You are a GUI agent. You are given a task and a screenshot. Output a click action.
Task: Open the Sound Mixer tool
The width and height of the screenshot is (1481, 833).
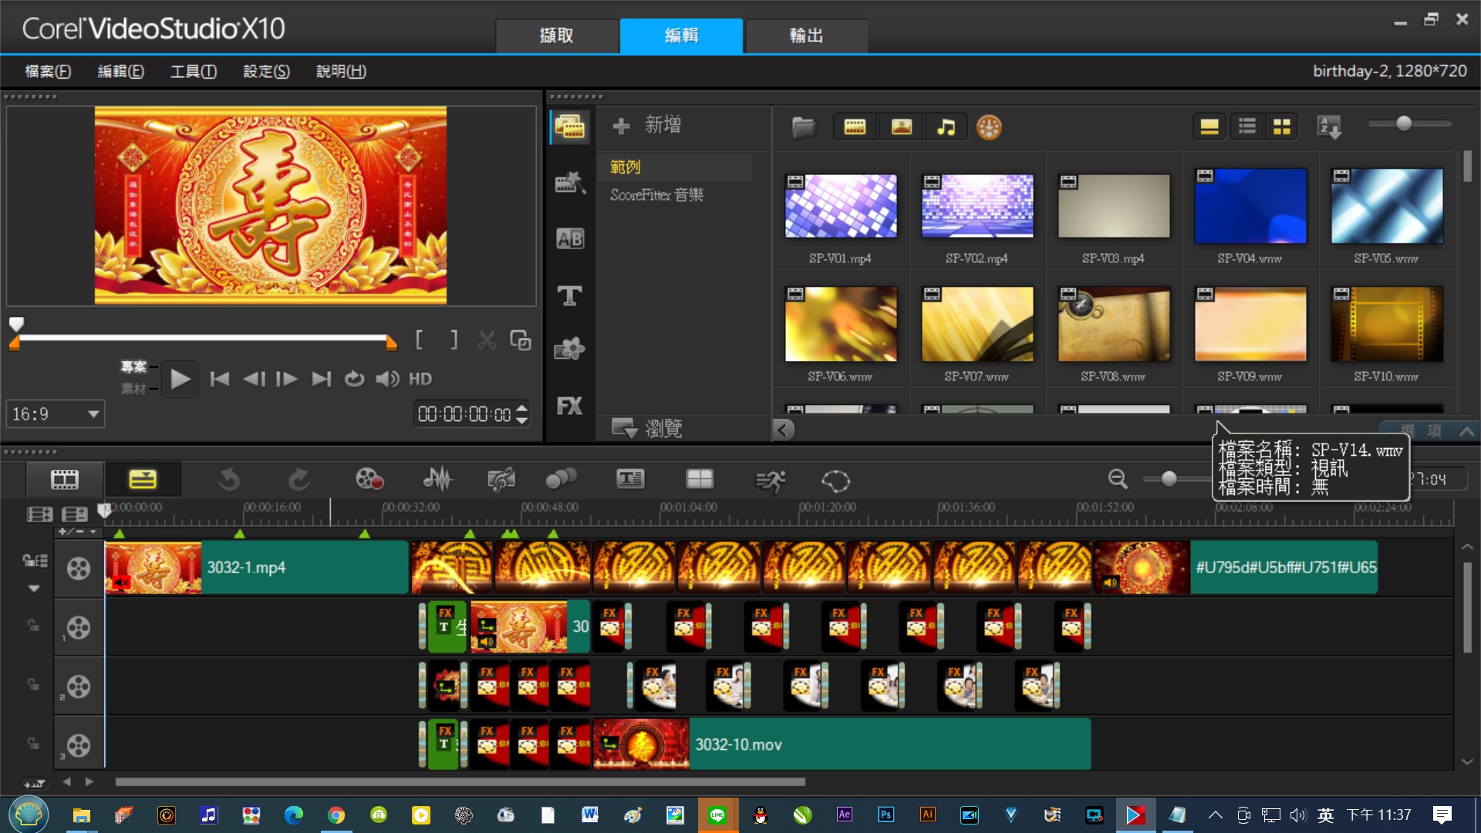pyautogui.click(x=437, y=480)
